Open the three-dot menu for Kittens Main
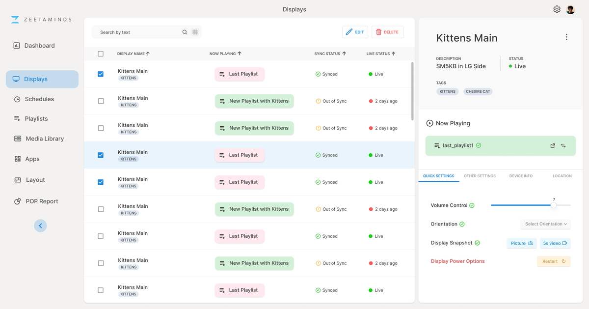This screenshot has width=589, height=309. (566, 37)
